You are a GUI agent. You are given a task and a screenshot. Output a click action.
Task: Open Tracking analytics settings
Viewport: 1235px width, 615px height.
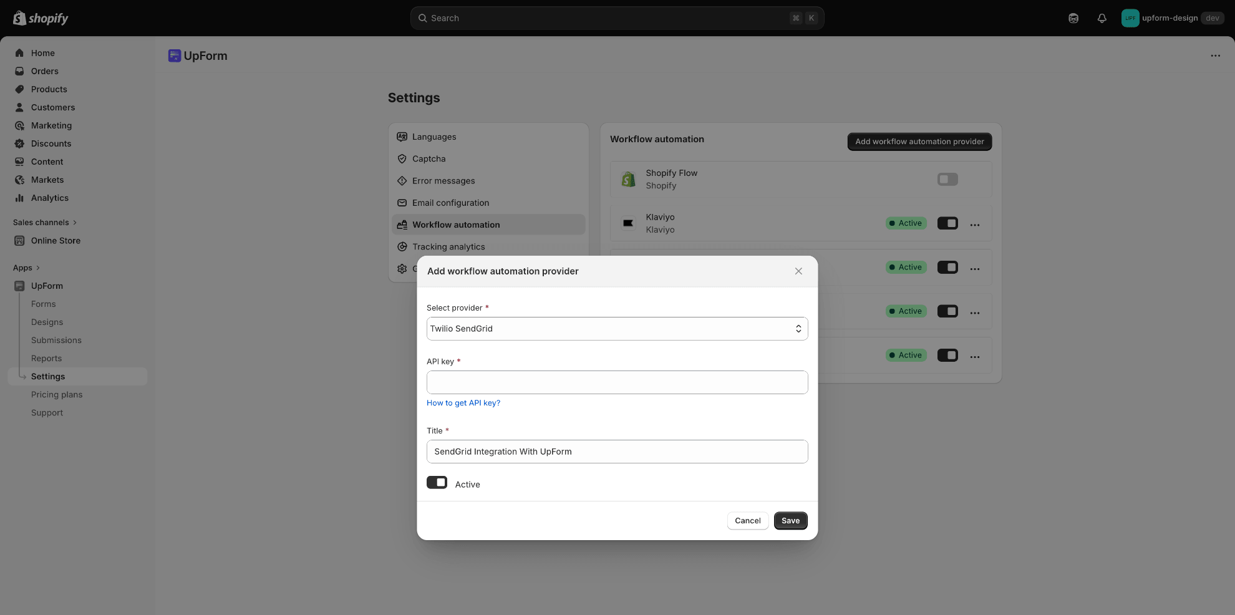click(x=488, y=247)
